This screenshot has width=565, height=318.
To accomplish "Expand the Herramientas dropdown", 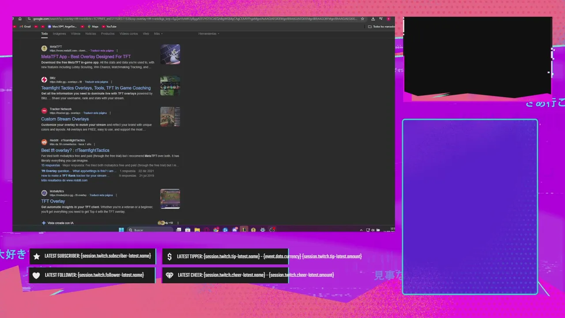I will click(209, 34).
